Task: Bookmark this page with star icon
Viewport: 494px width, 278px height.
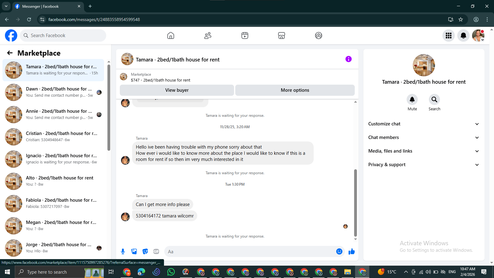Action: coord(461,19)
